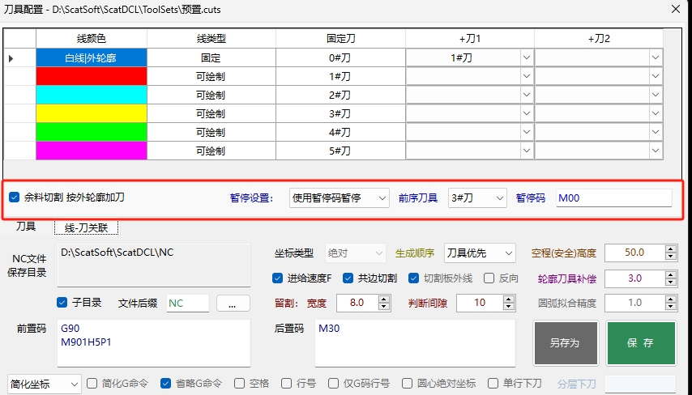Click the 线类型 column header
The height and width of the screenshot is (395, 692).
coord(211,39)
